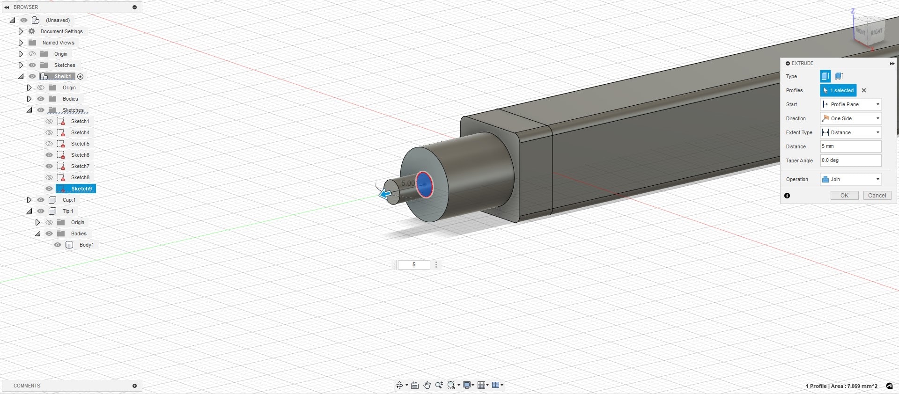Click the blue extrude distance arrow manipulator
The height and width of the screenshot is (394, 899).
pyautogui.click(x=385, y=194)
